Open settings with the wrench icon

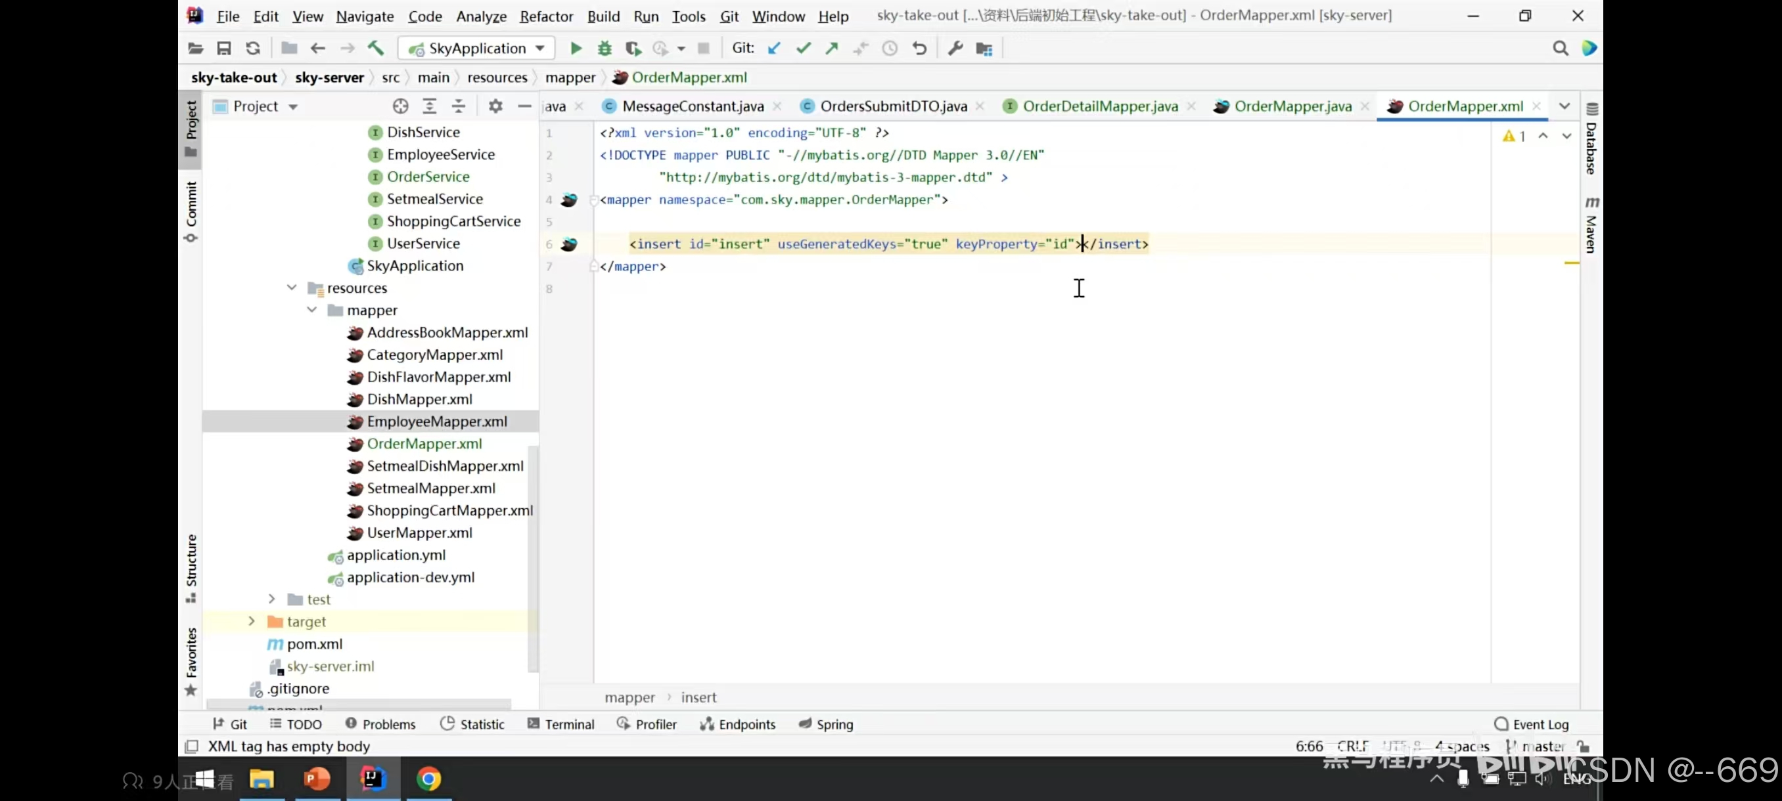pyautogui.click(x=955, y=49)
